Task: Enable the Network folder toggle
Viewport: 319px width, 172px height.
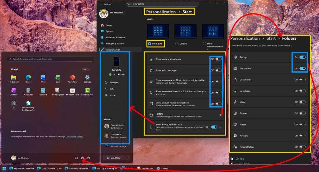Action: 302,136
